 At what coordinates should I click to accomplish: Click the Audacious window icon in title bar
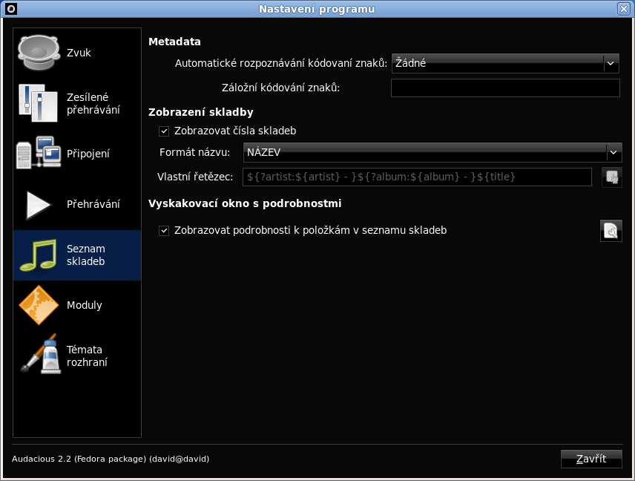11,9
